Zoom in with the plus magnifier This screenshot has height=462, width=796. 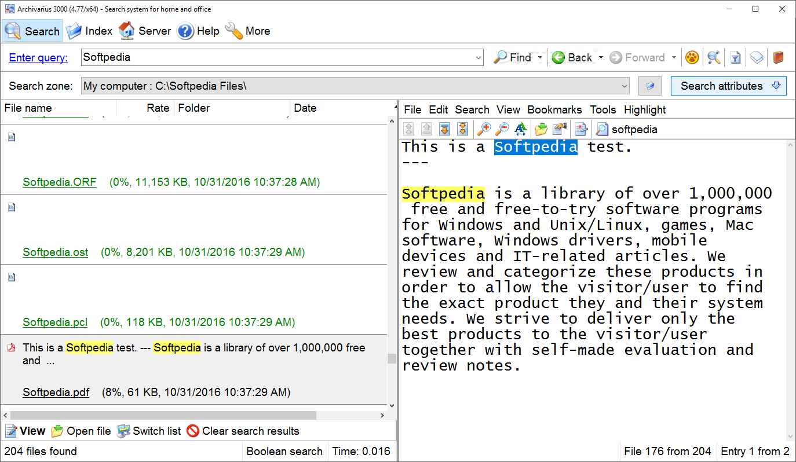click(x=484, y=129)
